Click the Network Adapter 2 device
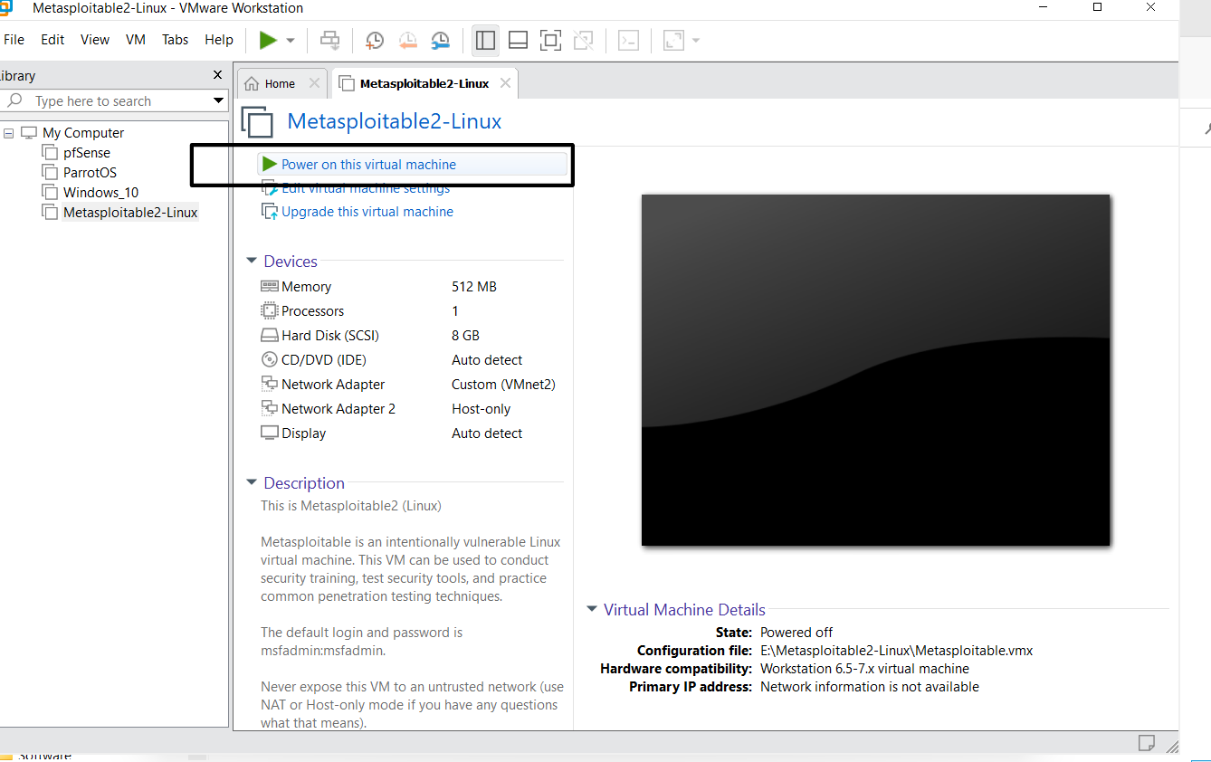Image resolution: width=1211 pixels, height=762 pixels. (x=411, y=409)
